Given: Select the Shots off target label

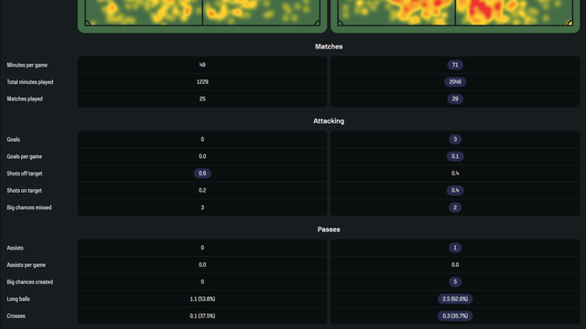Looking at the screenshot, I should click(25, 174).
